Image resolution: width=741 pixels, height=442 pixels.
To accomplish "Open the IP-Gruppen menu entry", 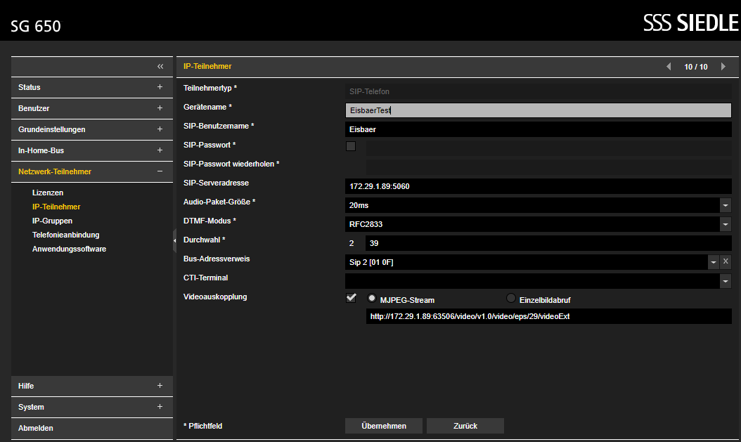I will point(52,221).
